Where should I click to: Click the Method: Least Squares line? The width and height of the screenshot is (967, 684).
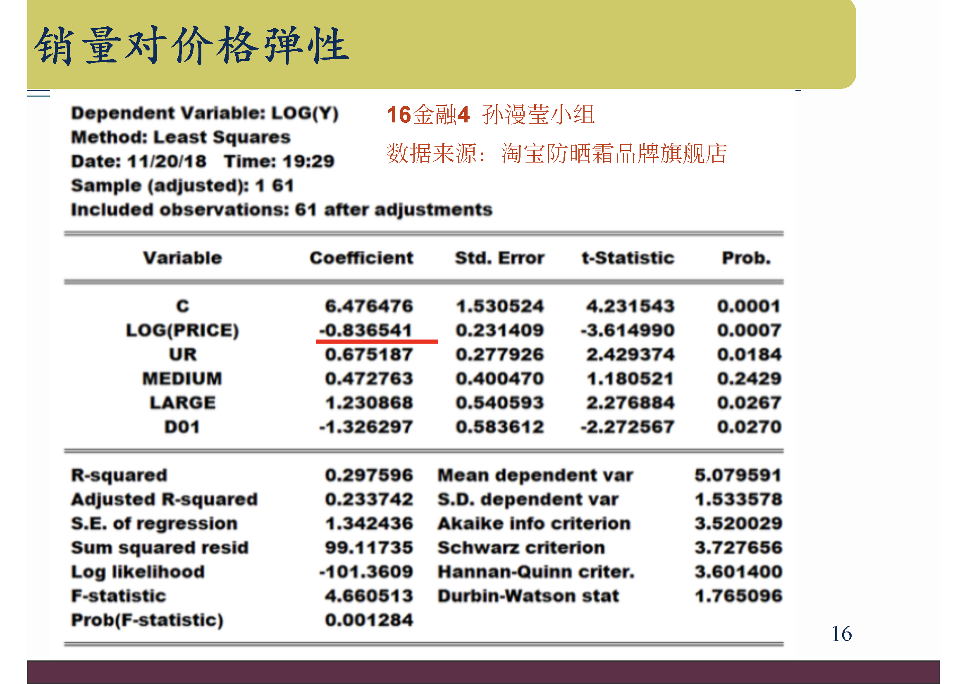coord(181,137)
